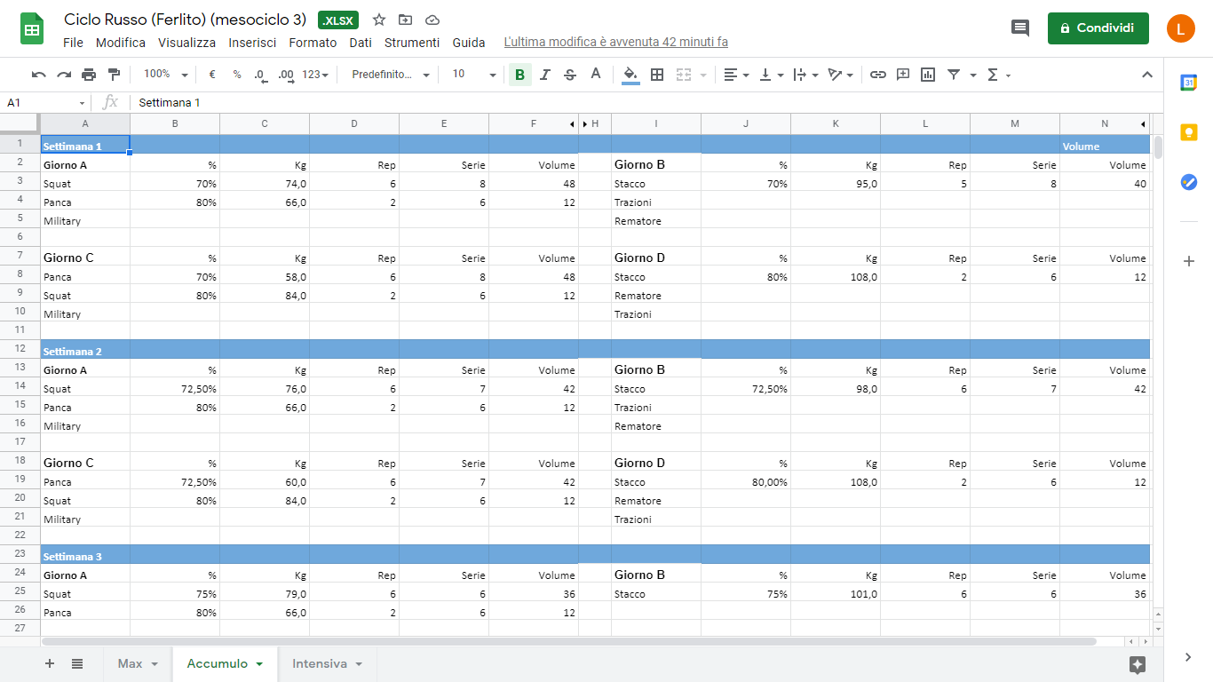Open the last edit history link
Screen dimensions: 1213x682
tap(615, 43)
